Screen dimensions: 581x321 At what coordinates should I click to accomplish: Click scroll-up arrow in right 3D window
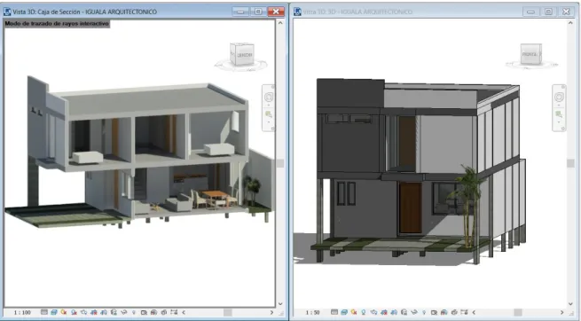coord(570,23)
